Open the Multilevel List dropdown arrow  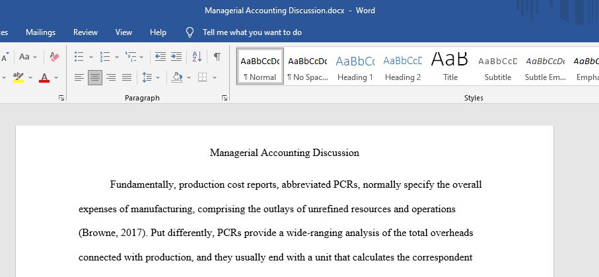141,57
